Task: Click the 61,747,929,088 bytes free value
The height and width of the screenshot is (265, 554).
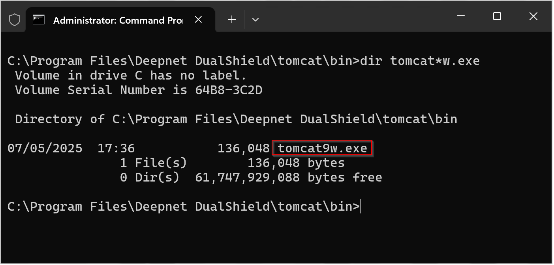Action: [x=247, y=178]
